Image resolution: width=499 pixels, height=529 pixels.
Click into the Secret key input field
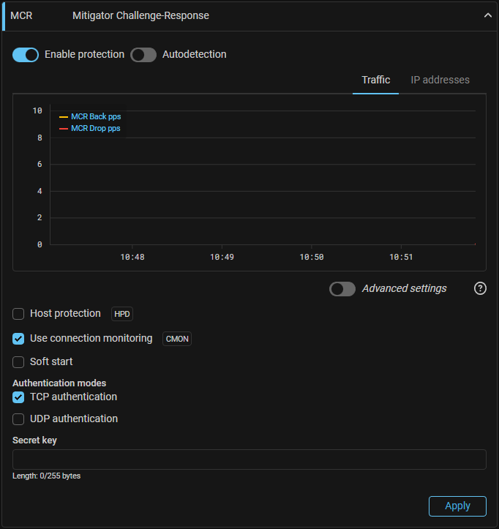[249, 459]
